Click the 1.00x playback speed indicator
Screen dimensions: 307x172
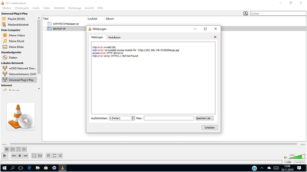288,162
